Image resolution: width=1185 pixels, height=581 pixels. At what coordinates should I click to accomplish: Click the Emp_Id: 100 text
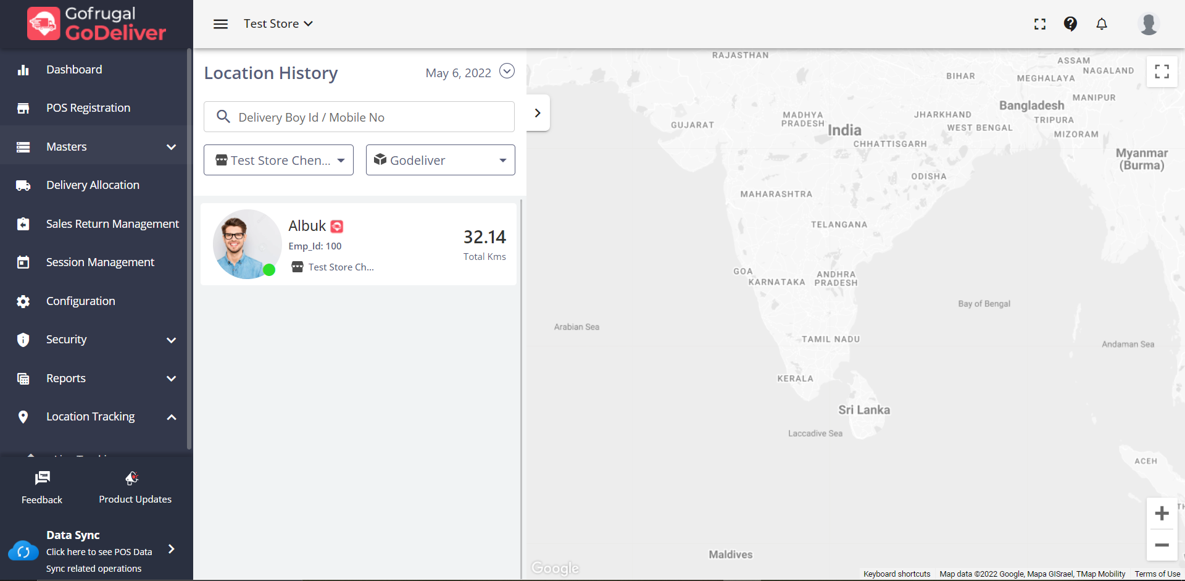click(315, 246)
